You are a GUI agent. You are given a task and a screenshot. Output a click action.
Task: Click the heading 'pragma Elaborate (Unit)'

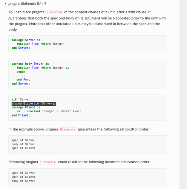(x=27, y=3)
